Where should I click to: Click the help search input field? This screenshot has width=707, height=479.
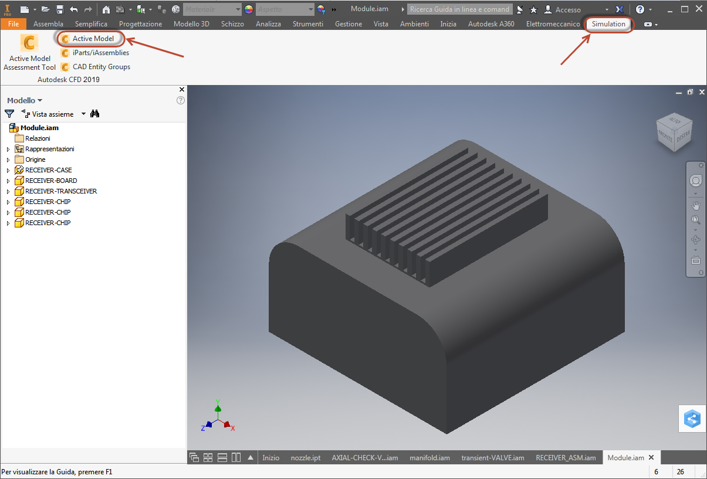tap(460, 9)
